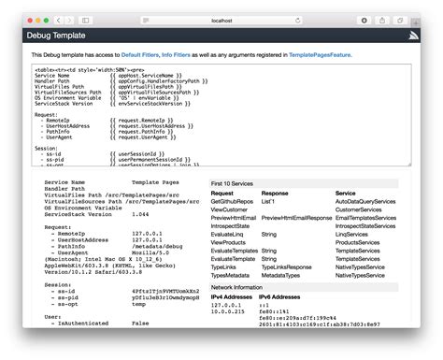
Task: Reload the localhost page
Action: pyautogui.click(x=297, y=21)
